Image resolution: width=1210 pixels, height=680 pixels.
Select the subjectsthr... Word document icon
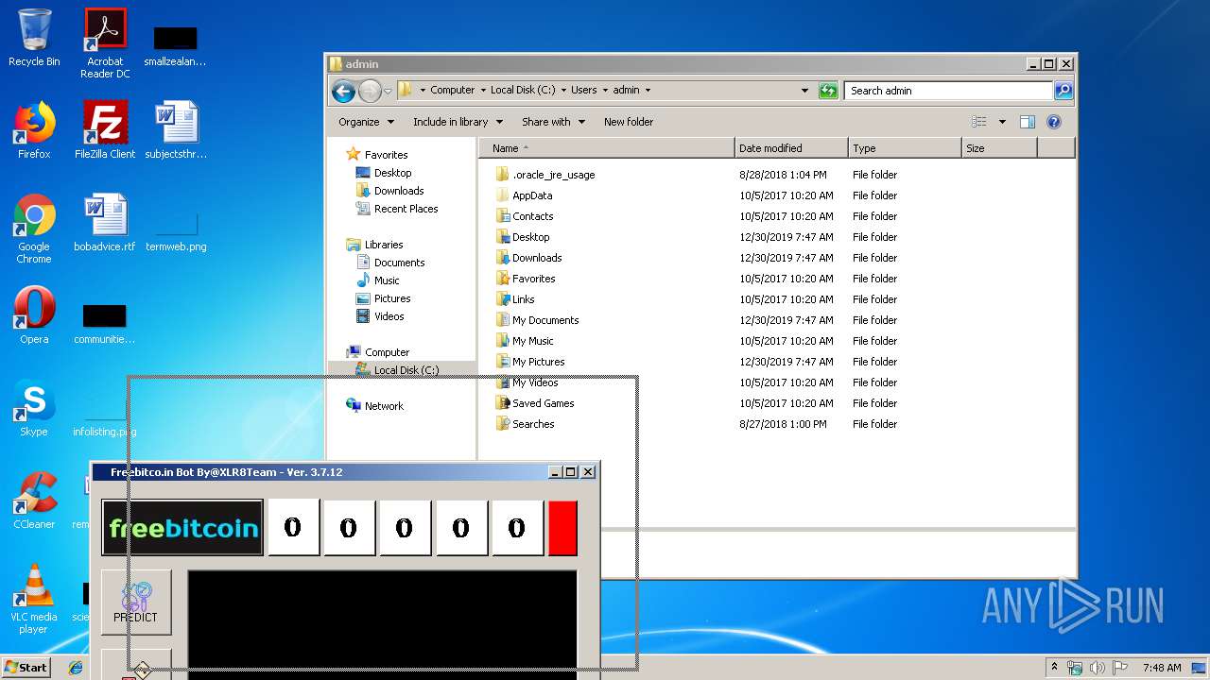click(176, 131)
